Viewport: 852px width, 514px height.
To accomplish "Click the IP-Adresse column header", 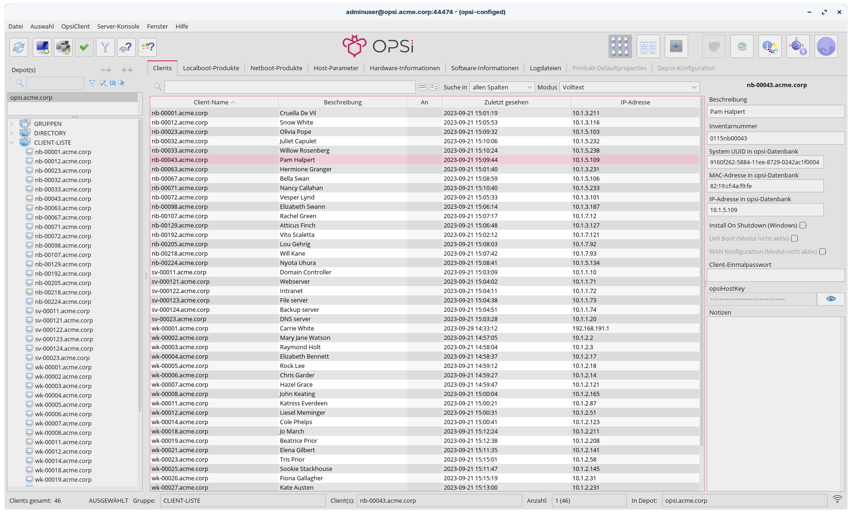I will [635, 102].
